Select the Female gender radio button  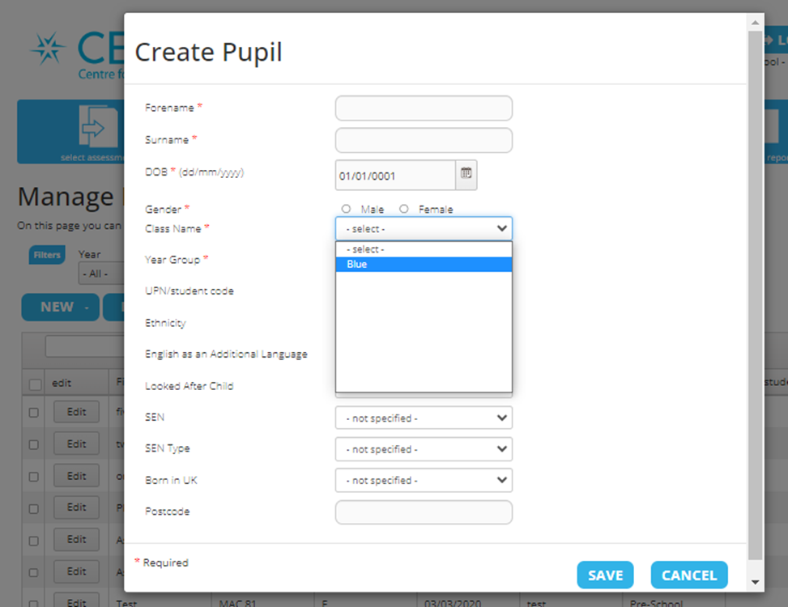404,209
